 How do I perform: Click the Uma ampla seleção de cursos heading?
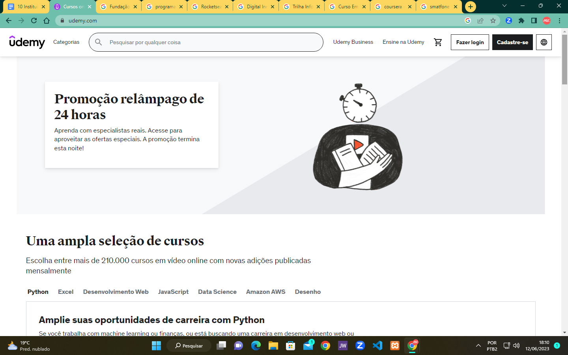pos(115,241)
